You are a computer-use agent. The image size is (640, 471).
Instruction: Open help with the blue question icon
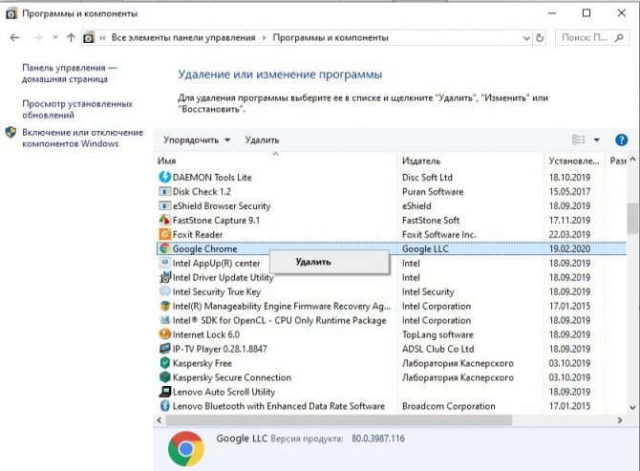pos(621,140)
